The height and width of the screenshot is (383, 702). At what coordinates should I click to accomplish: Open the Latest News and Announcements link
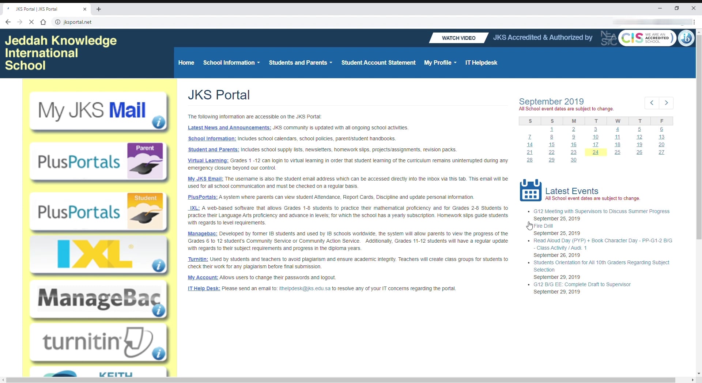(x=229, y=128)
